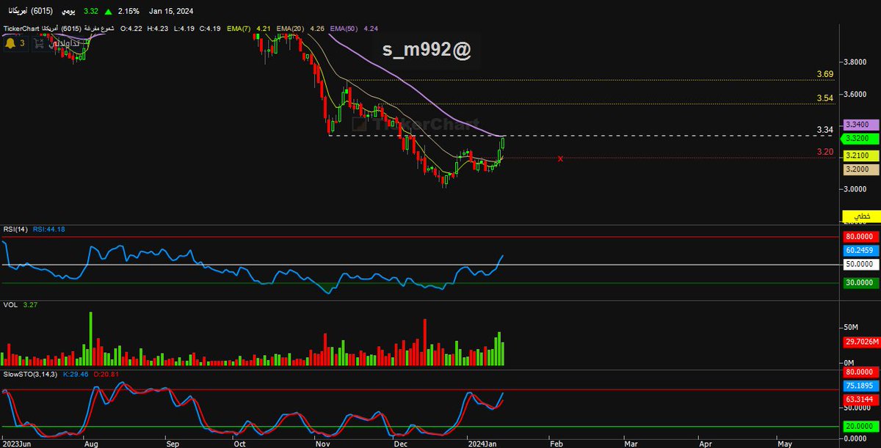Viewport: 881px width, 448px height.
Task: Click the Nov time axis label
Action: tap(322, 444)
